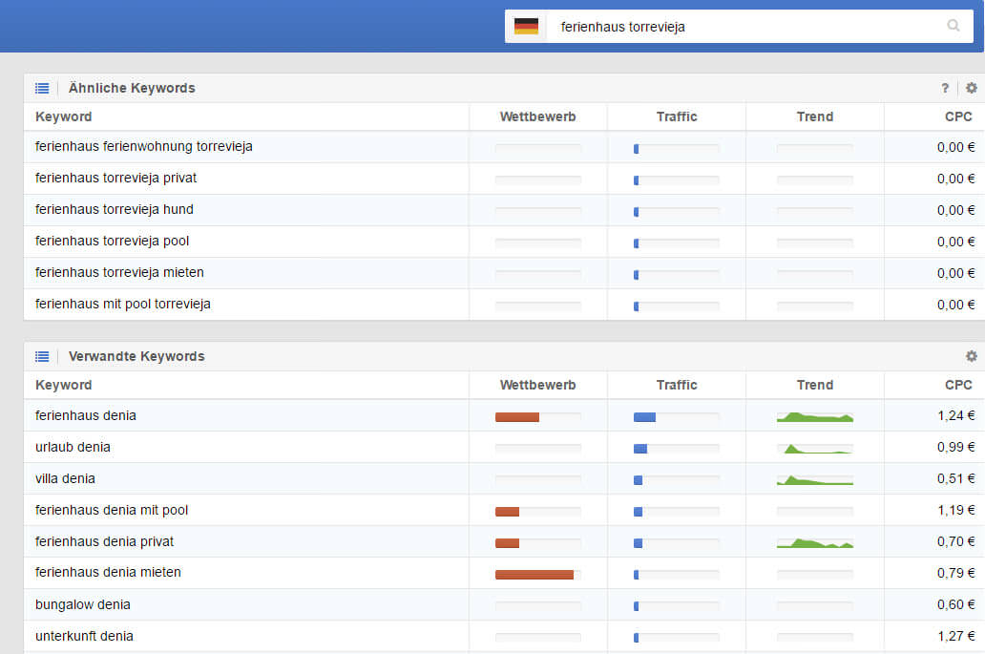Open keyword ferienhaus denia mit pool
Image resolution: width=985 pixels, height=654 pixels.
tap(111, 510)
